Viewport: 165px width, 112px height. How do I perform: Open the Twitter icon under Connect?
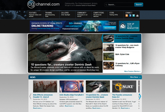pos(134,15)
